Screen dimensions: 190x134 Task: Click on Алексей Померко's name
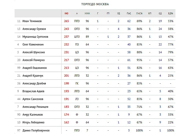point(34,60)
